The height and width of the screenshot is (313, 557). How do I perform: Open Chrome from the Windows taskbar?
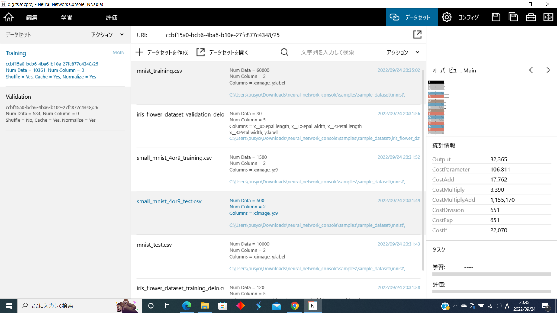294,306
